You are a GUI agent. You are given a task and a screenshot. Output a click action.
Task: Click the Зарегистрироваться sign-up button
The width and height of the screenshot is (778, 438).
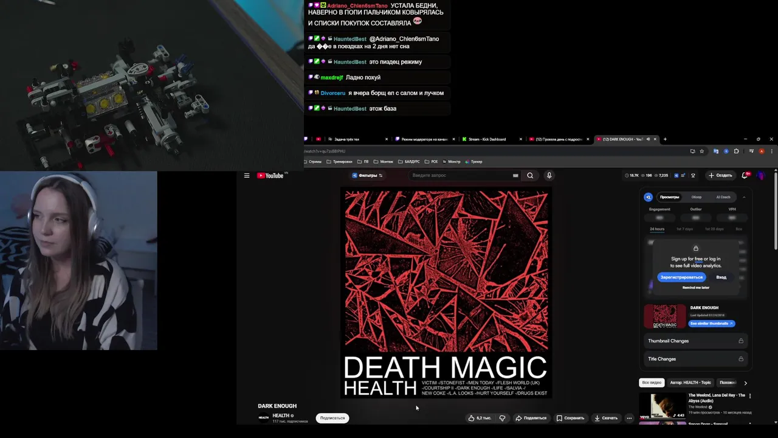click(681, 277)
